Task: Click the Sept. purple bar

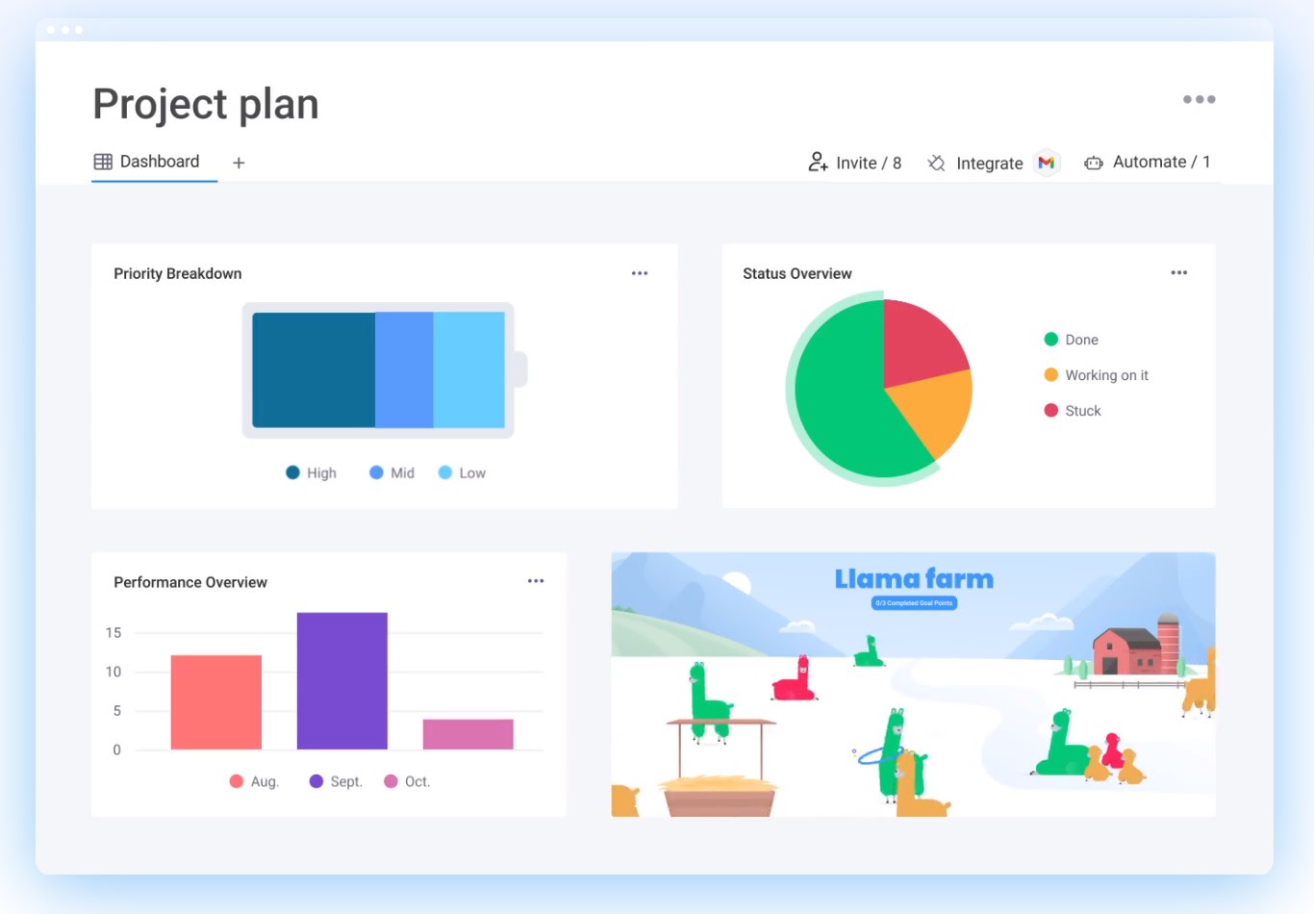Action: point(342,681)
